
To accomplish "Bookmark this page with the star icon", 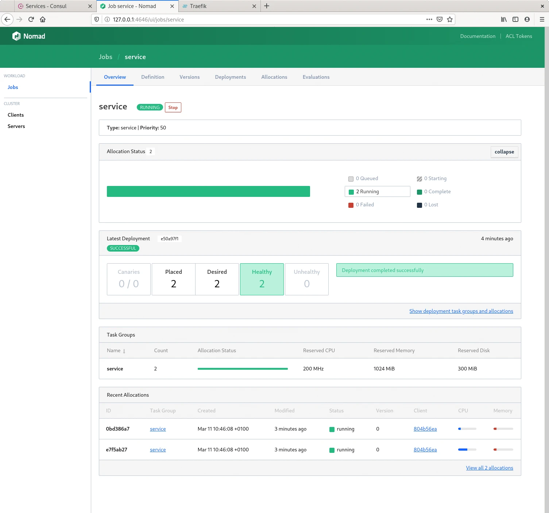I will [x=450, y=19].
